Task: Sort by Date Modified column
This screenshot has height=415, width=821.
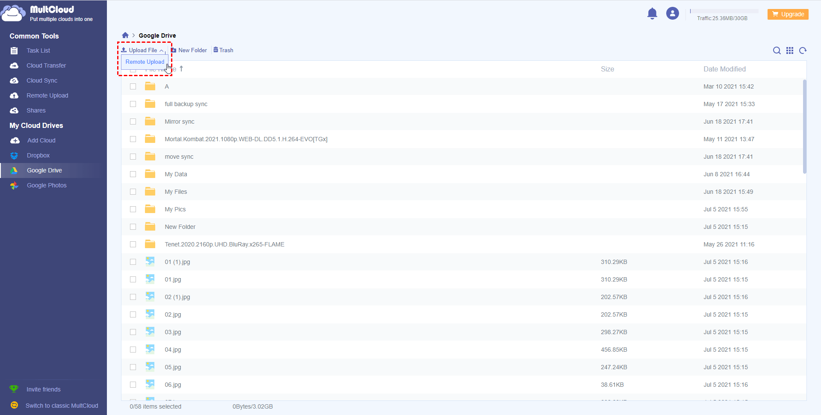Action: point(725,69)
